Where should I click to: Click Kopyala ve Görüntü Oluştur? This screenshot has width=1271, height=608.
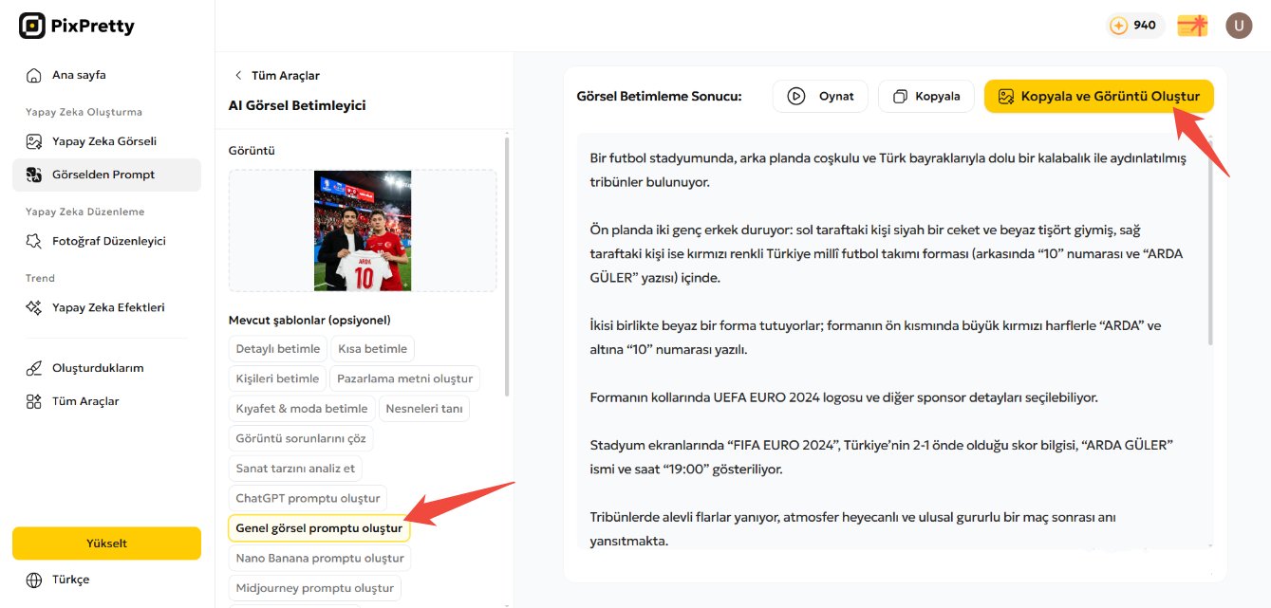1098,95
